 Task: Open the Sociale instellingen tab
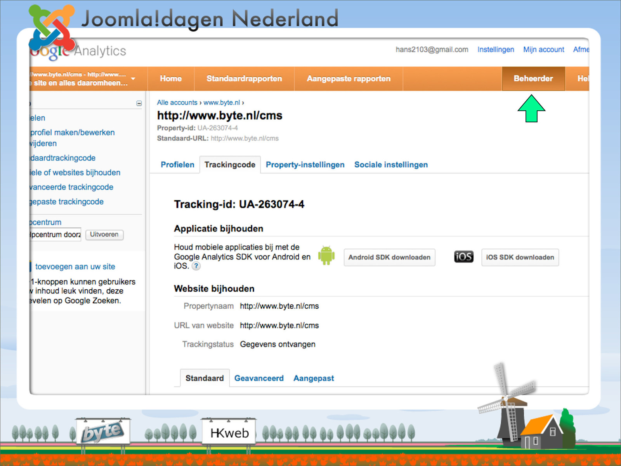tap(391, 165)
